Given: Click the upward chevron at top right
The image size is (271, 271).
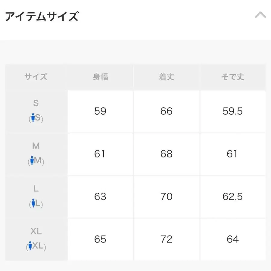Looking at the screenshot, I should [x=261, y=14].
